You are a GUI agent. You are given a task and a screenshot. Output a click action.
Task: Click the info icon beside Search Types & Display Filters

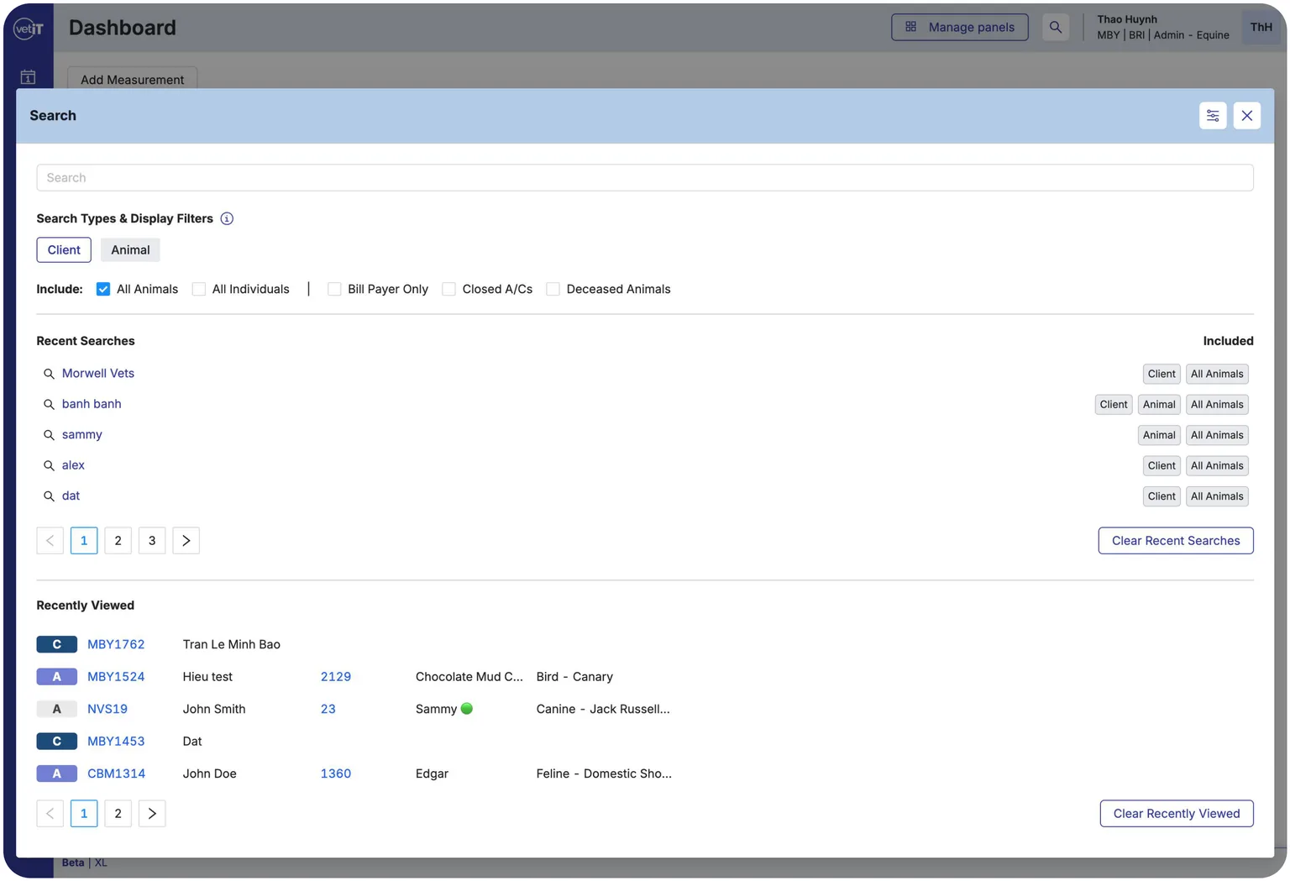tap(227, 218)
